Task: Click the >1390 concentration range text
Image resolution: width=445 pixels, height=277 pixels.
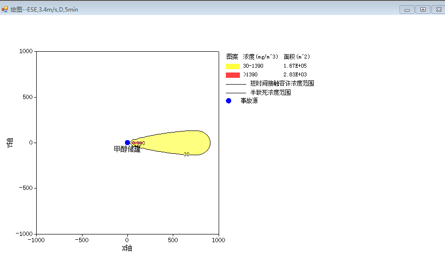Action: click(250, 74)
